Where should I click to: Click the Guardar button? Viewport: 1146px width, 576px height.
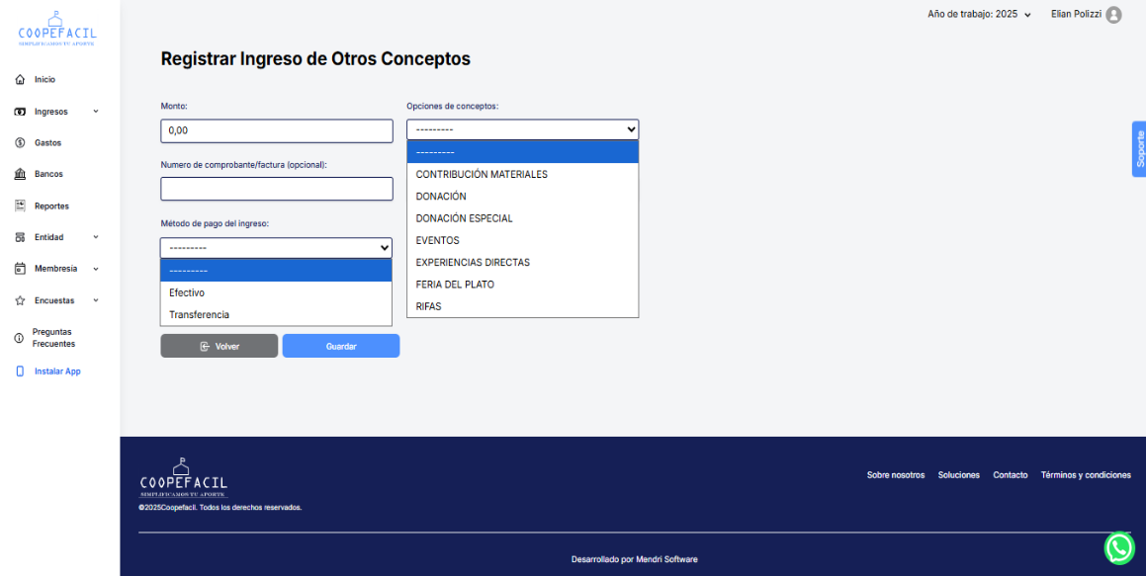[341, 346]
